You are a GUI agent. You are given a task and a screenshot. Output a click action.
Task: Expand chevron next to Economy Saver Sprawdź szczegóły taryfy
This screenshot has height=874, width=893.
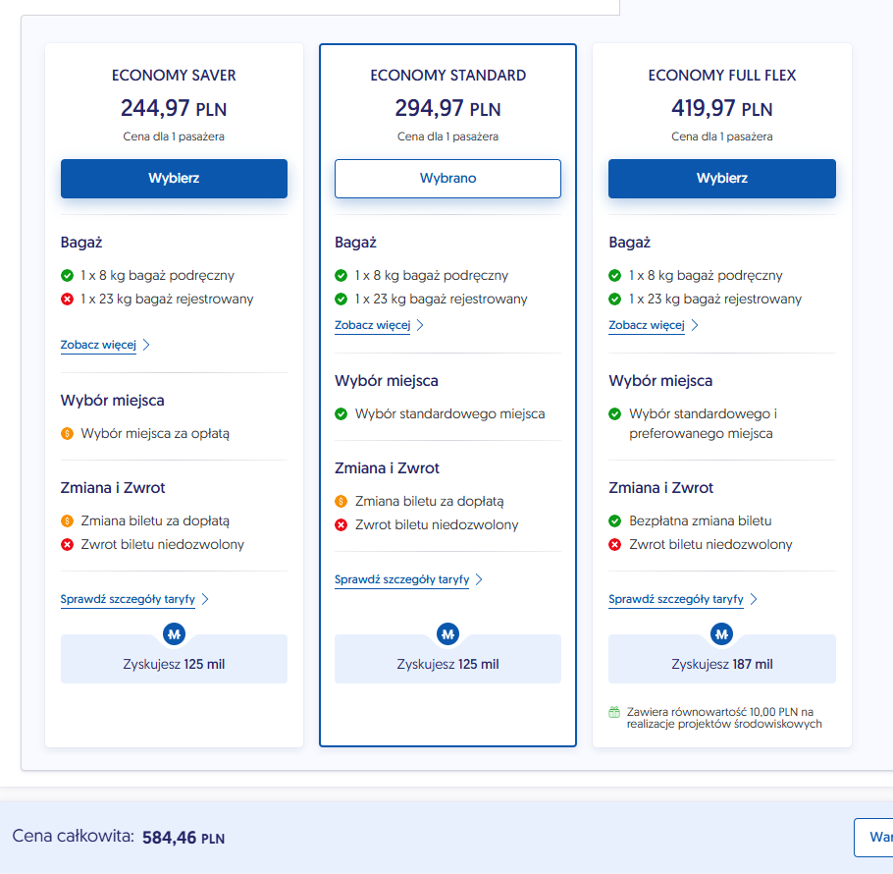(x=206, y=599)
